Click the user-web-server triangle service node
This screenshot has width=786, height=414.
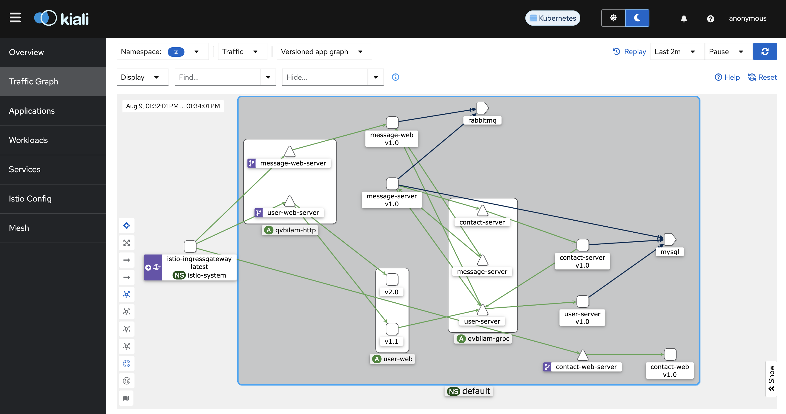290,201
